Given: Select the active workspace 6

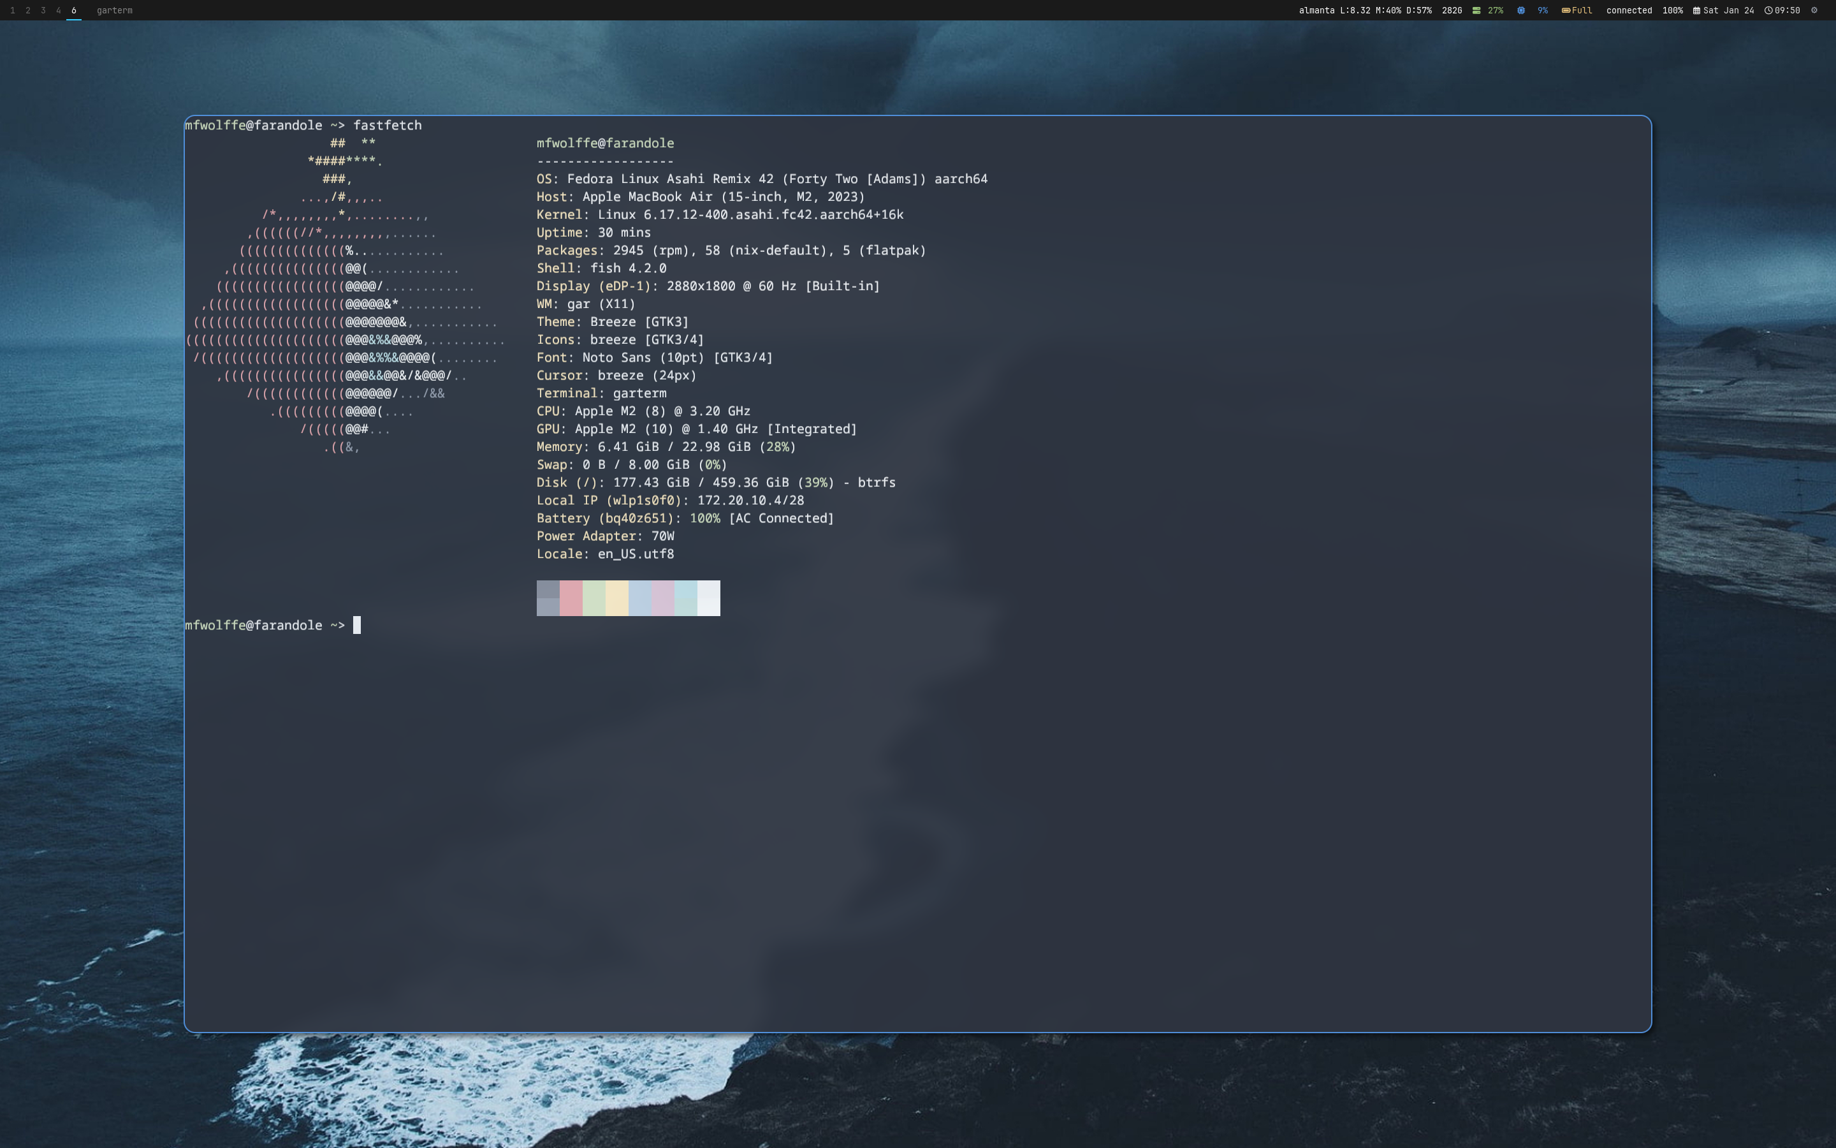Looking at the screenshot, I should [73, 11].
